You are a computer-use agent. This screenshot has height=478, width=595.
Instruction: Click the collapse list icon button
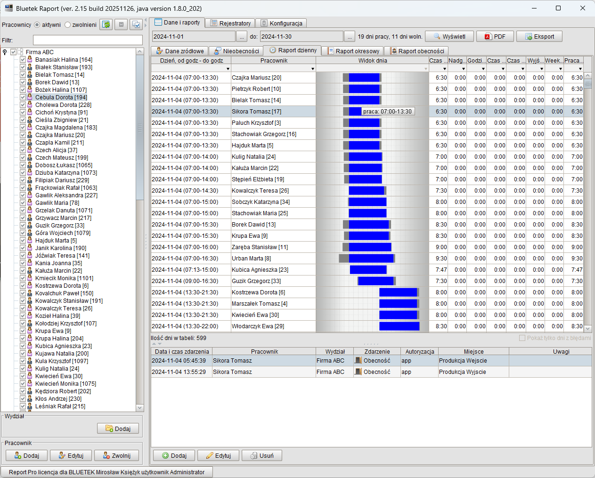coord(121,24)
